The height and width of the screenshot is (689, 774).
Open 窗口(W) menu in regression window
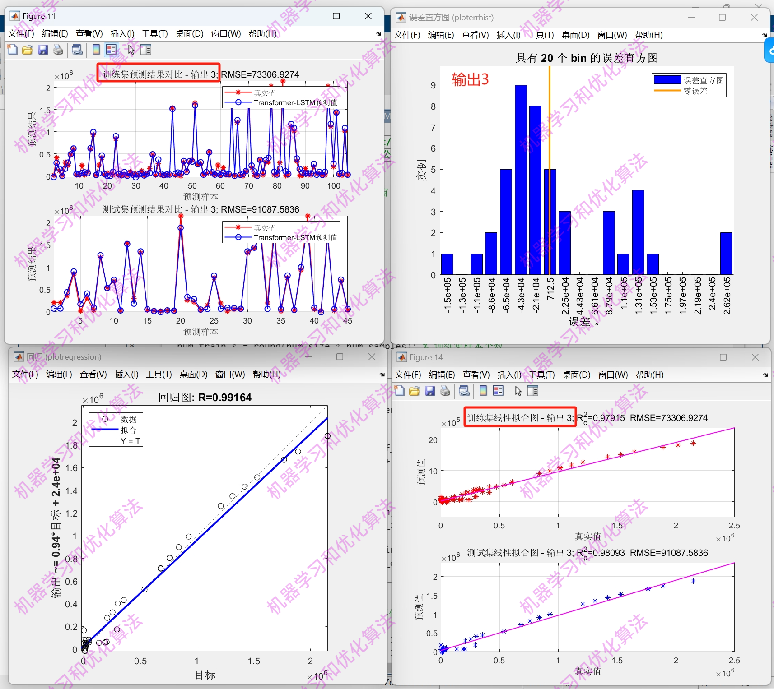click(x=230, y=375)
